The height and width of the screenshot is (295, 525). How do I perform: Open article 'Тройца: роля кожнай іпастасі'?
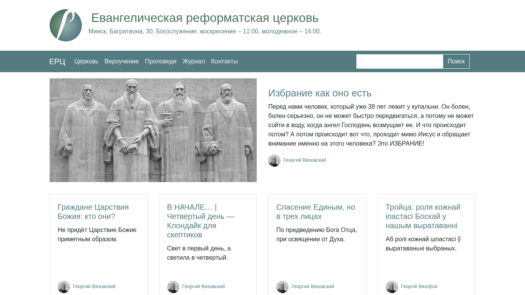click(423, 216)
